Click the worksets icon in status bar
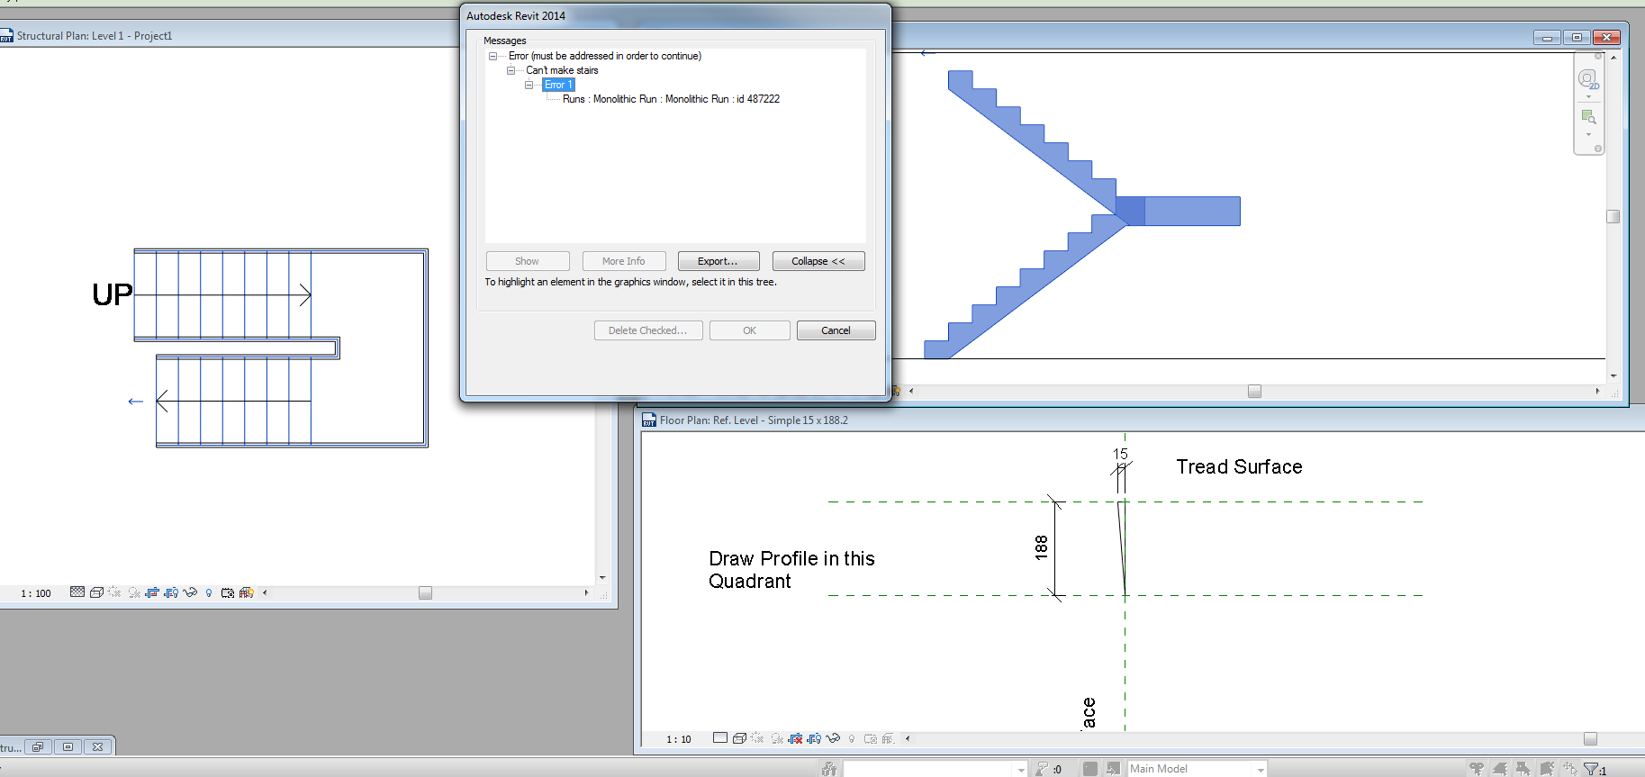This screenshot has width=1645, height=777. (x=829, y=769)
